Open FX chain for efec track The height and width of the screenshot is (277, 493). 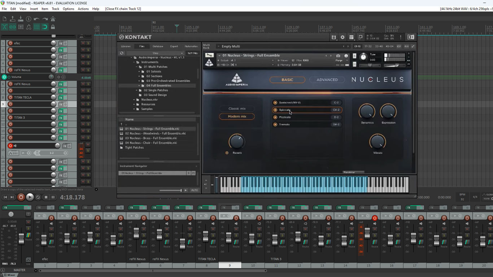click(x=61, y=43)
